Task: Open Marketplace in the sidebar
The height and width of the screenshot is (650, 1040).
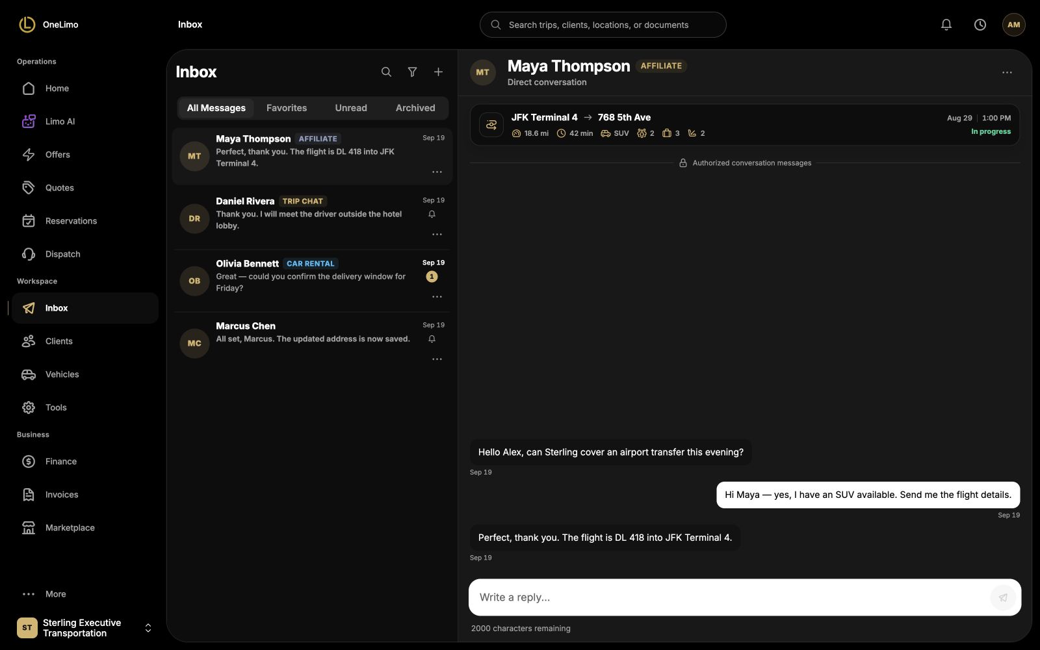Action: coord(84,528)
